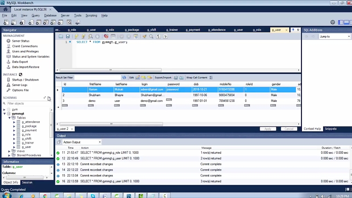Open Data Export in Management
The height and width of the screenshot is (198, 352).
[x=20, y=62]
